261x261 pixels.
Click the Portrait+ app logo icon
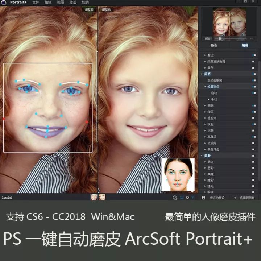(4, 3)
